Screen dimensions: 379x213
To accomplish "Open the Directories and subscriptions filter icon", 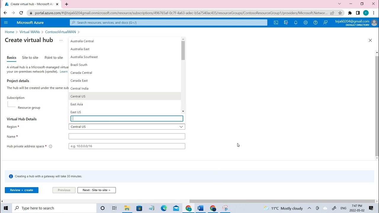I will pyautogui.click(x=286, y=22).
